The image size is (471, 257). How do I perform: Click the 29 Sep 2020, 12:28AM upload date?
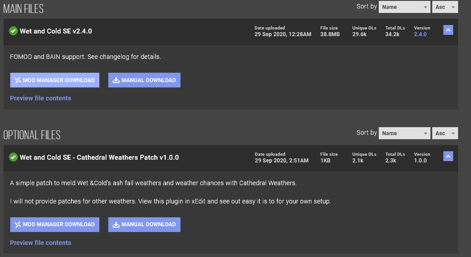(283, 34)
